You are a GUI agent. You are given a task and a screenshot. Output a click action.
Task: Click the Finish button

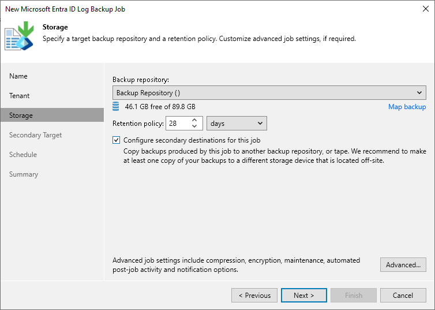(x=354, y=296)
